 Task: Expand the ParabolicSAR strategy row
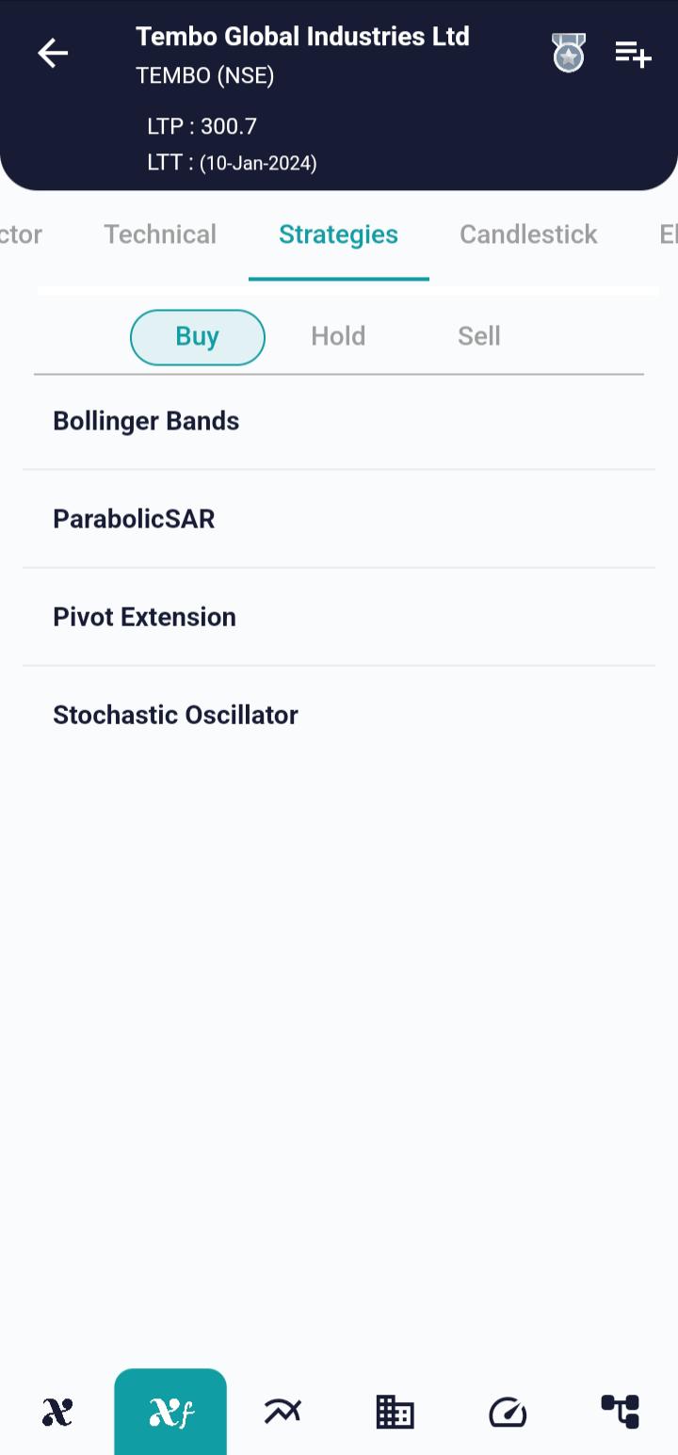(134, 519)
